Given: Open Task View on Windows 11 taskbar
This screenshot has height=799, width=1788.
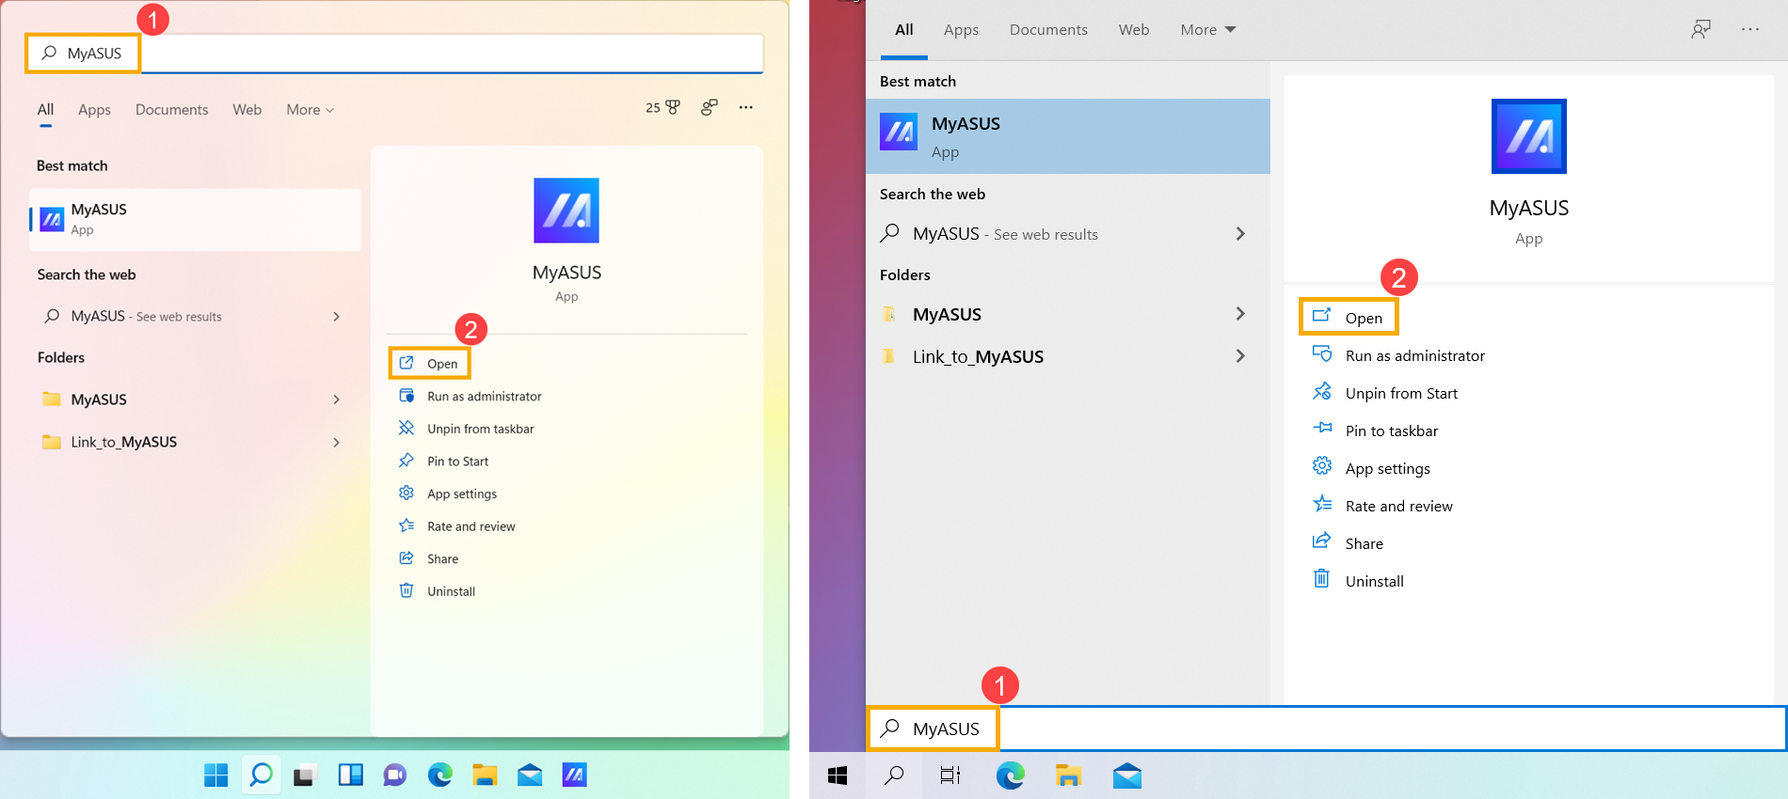Looking at the screenshot, I should (x=304, y=775).
